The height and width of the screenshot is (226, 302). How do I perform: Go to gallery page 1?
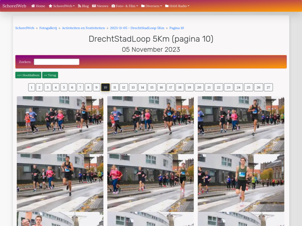point(32,87)
